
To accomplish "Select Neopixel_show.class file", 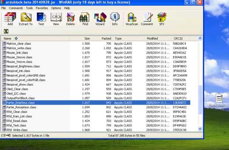I will [20, 84].
